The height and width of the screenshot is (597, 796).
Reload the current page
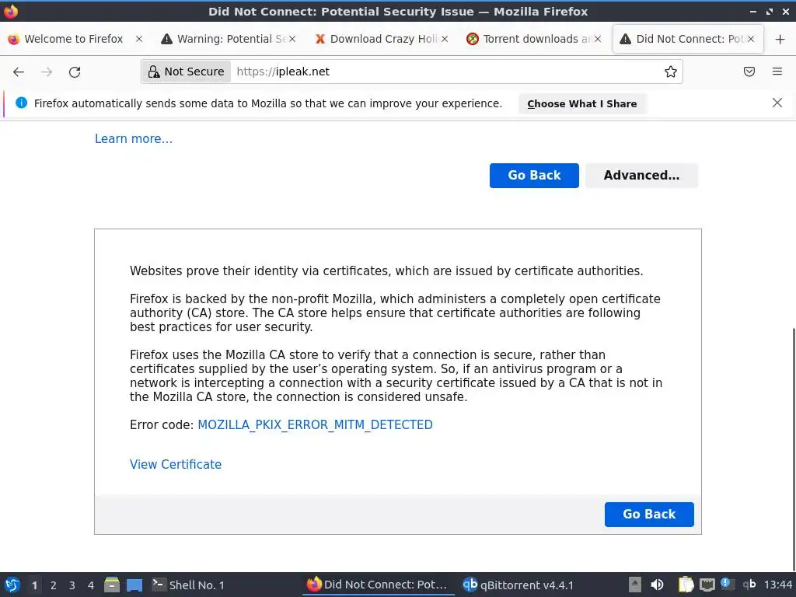point(75,72)
